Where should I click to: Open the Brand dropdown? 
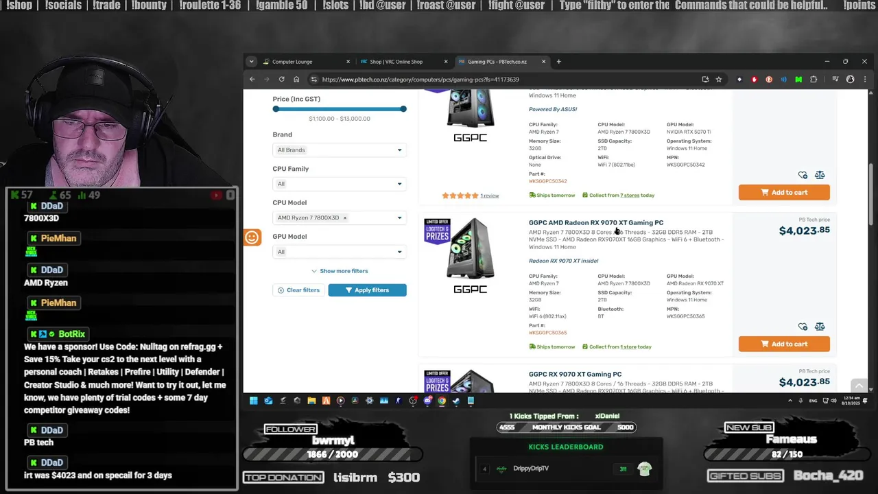(340, 150)
